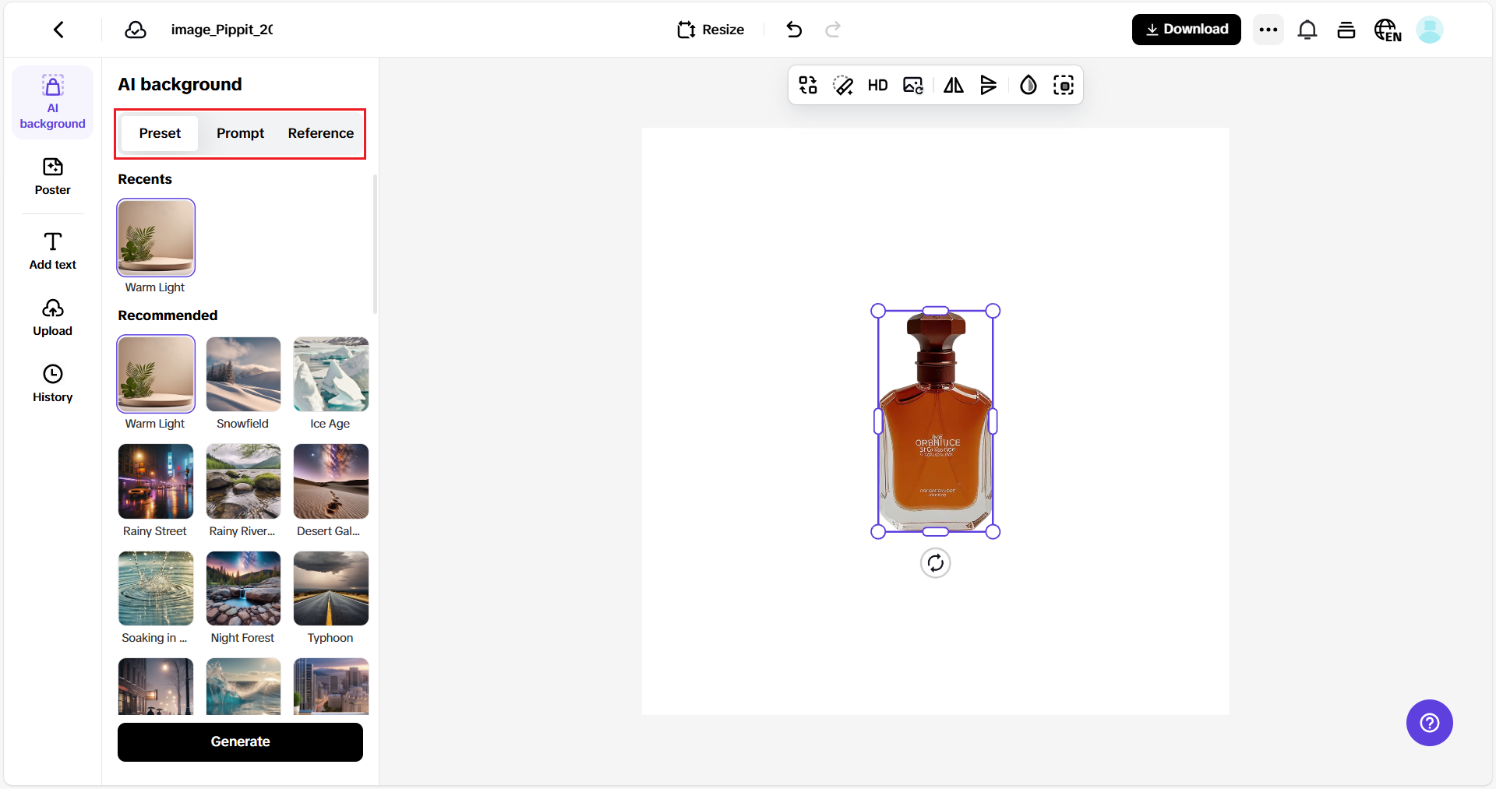Undo the last action
Image resolution: width=1496 pixels, height=789 pixels.
[x=794, y=30]
